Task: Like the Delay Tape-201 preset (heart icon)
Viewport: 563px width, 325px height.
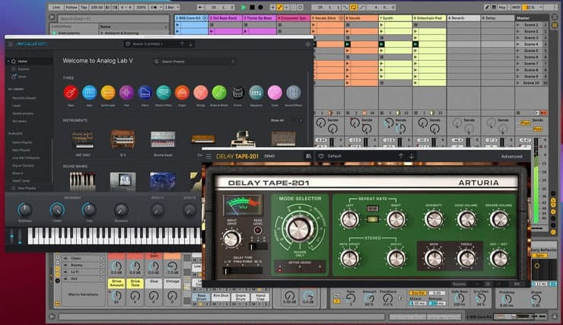Action: click(321, 156)
